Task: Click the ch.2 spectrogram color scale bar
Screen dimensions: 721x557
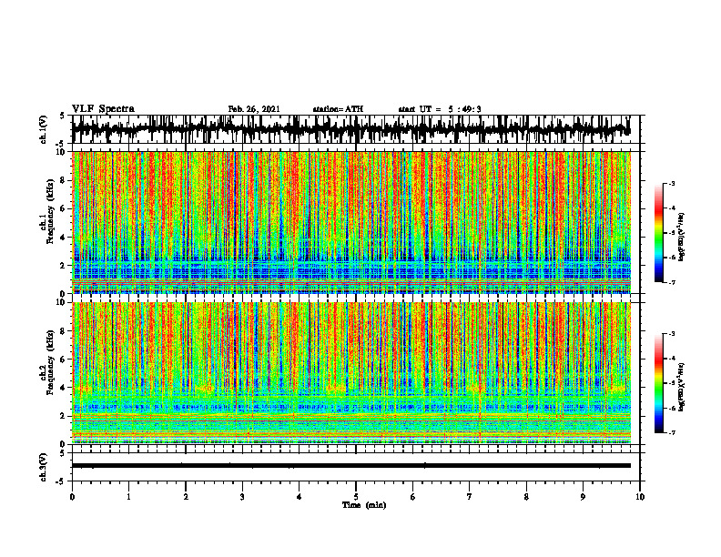Action: click(659, 383)
